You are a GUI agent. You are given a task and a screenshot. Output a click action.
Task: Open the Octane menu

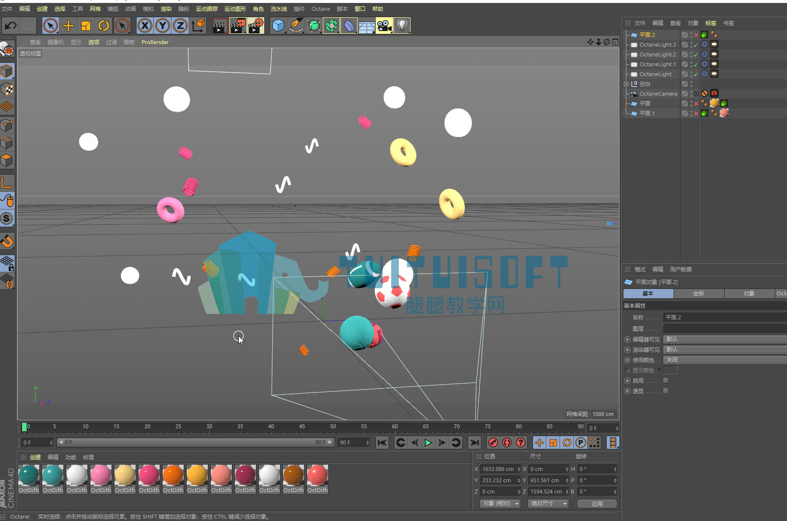click(x=321, y=9)
